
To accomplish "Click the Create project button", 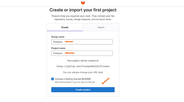I will (83, 90).
